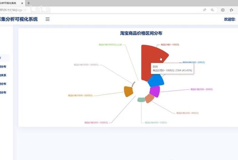Select the 分析可视化系统 browser tab
The height and width of the screenshot is (160, 238).
pos(8,3)
